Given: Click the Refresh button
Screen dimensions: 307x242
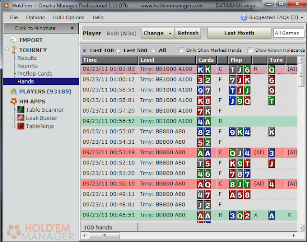Looking at the screenshot, I should click(188, 33).
